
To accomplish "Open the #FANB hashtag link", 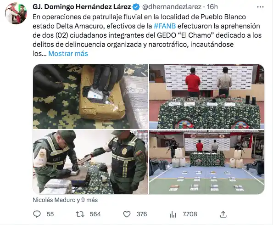I will (x=165, y=26).
